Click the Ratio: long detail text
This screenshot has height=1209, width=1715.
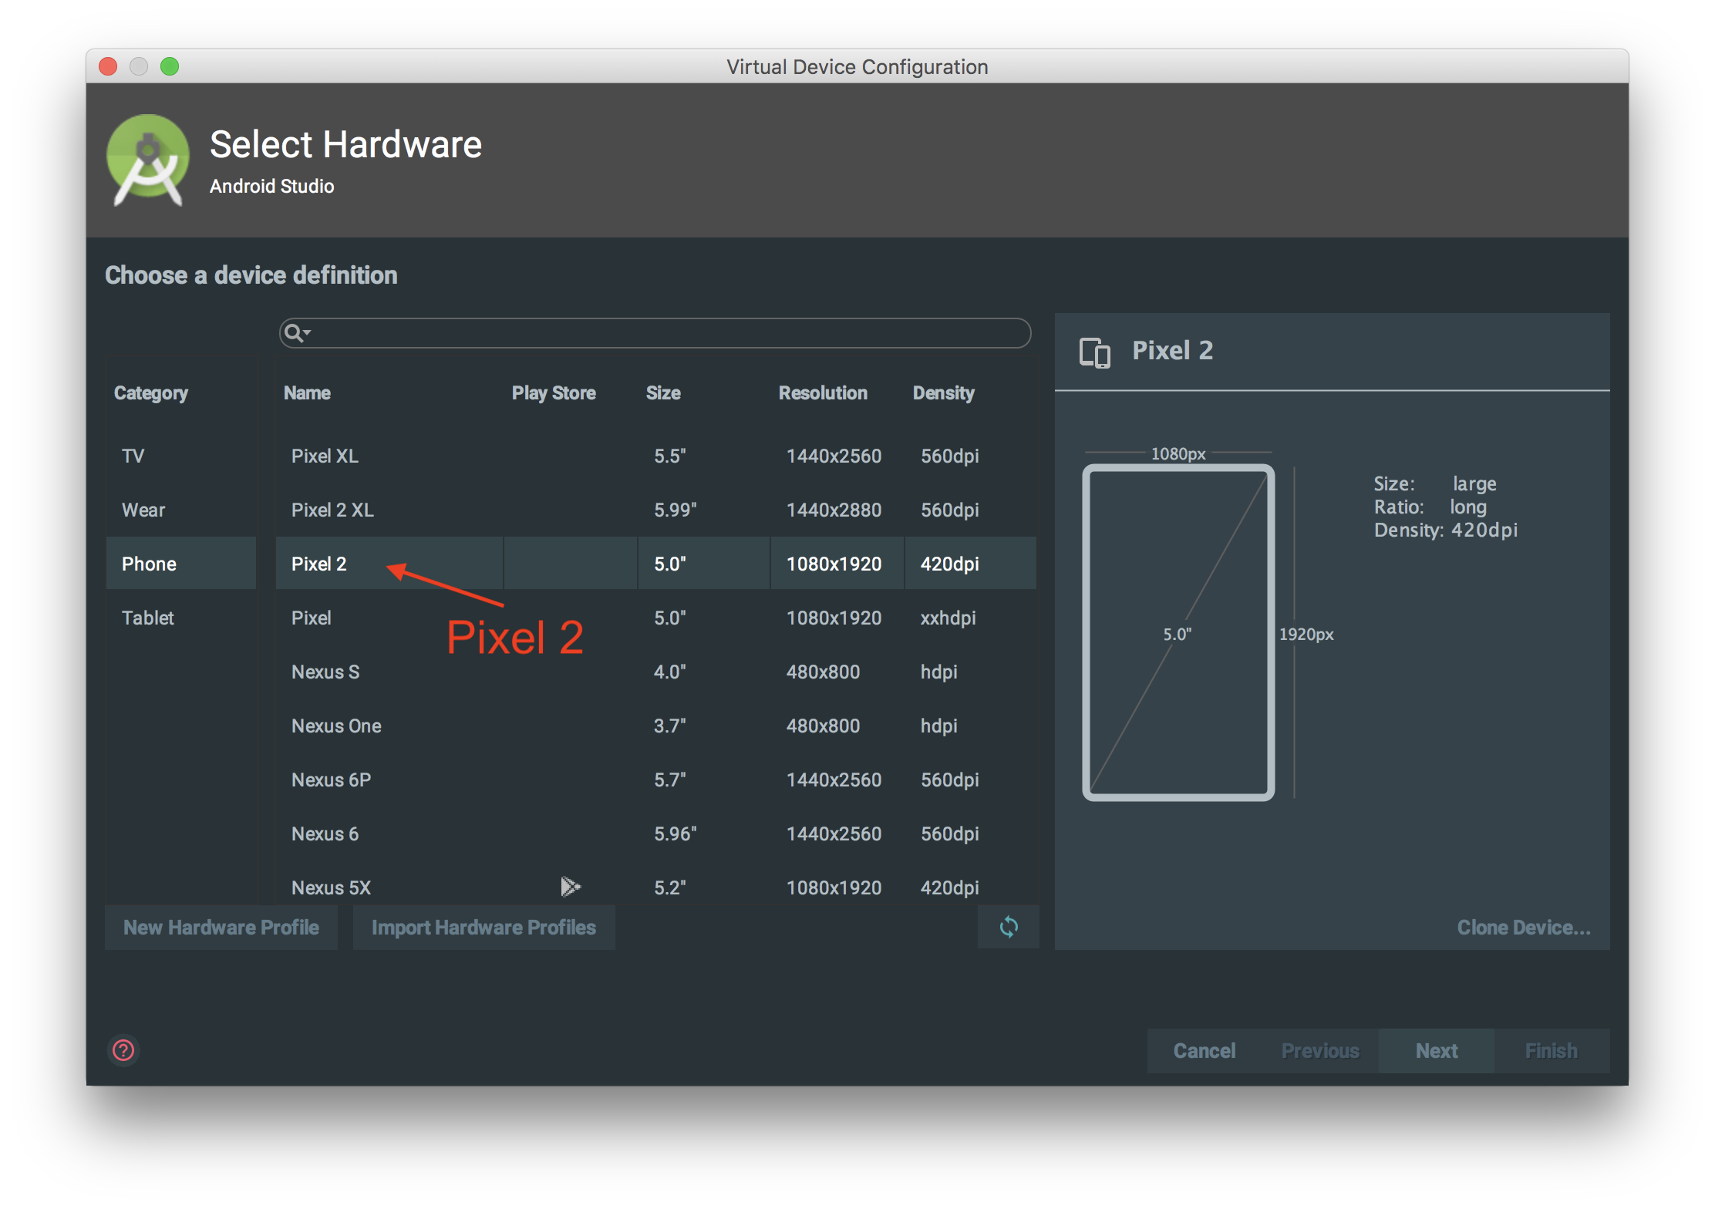pos(1430,507)
